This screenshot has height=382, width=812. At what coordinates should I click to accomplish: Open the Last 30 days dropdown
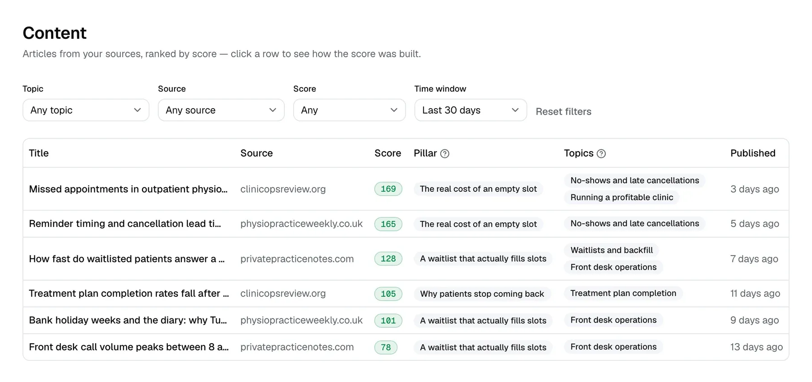(x=471, y=110)
